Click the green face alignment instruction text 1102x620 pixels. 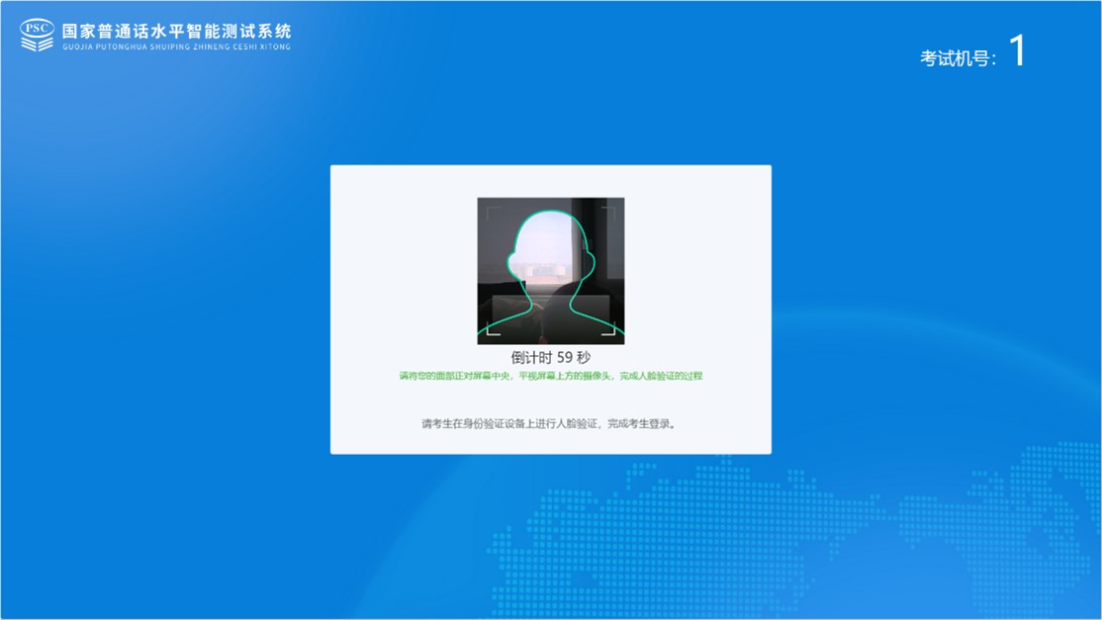[550, 377]
